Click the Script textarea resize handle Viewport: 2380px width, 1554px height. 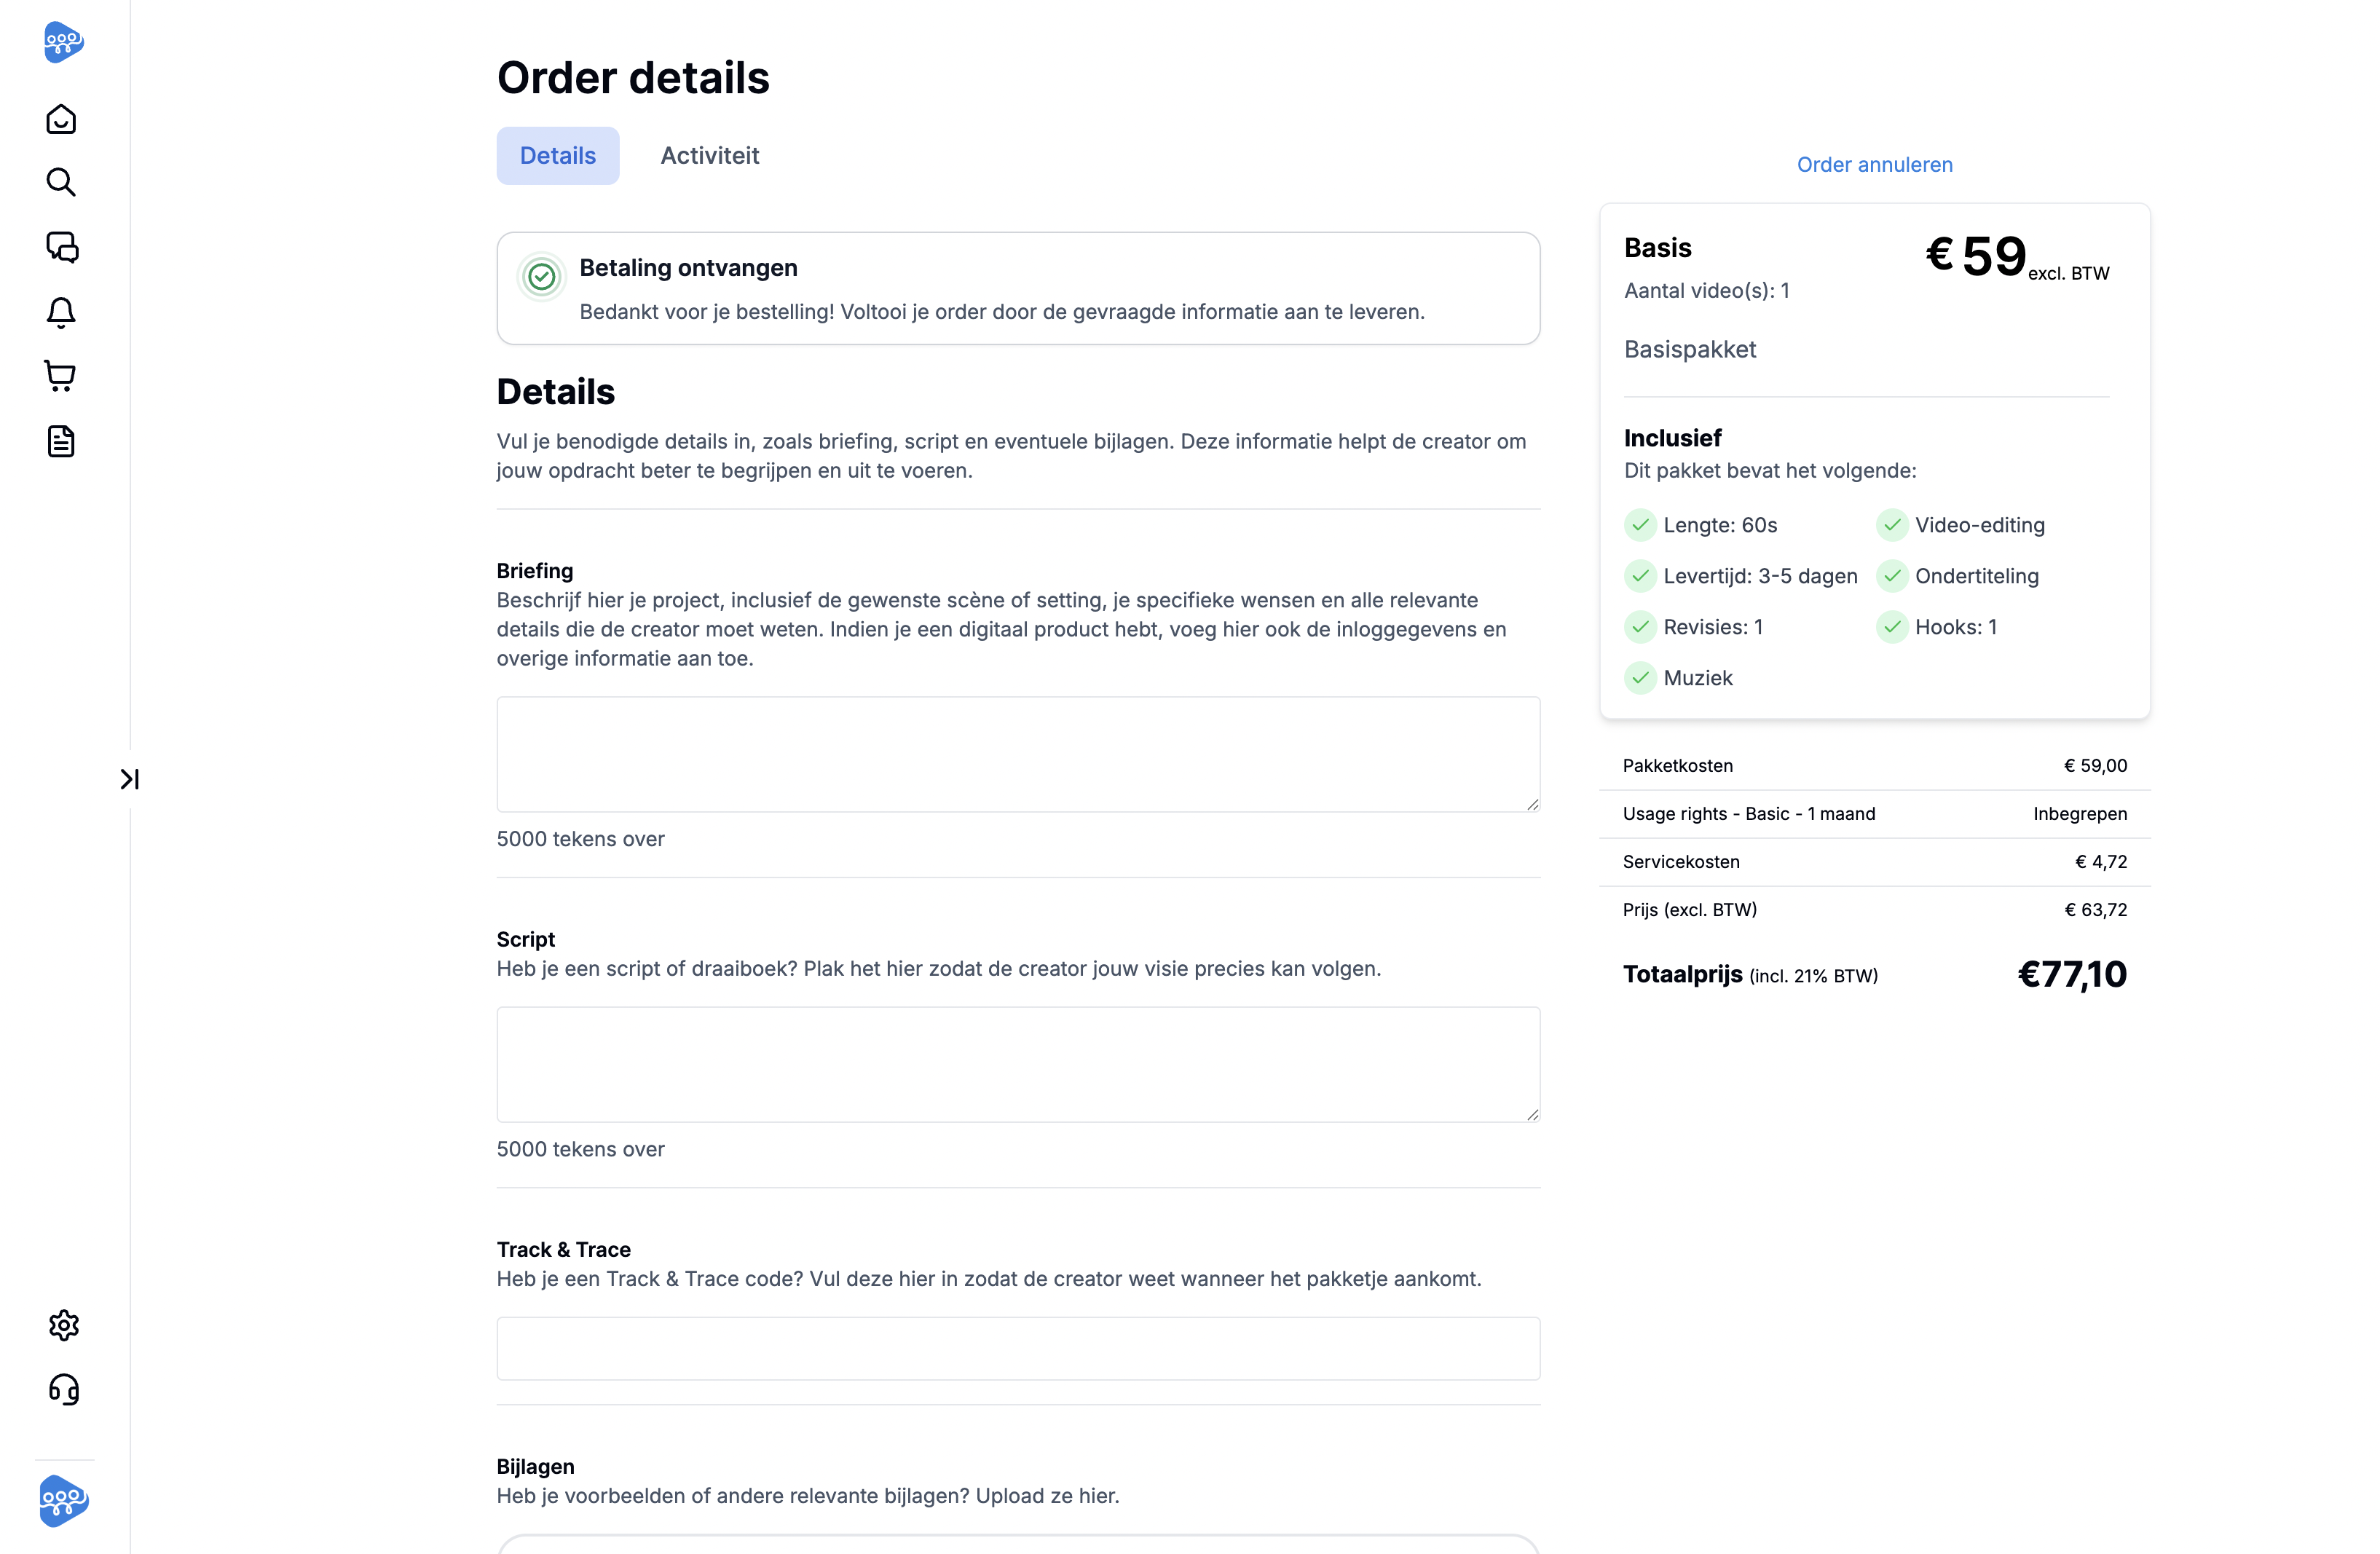pyautogui.click(x=1532, y=1114)
